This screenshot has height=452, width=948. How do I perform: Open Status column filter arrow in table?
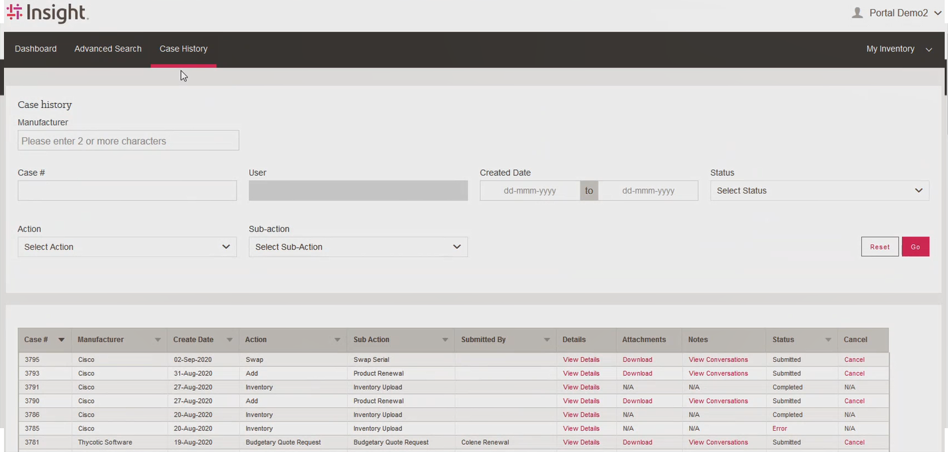tap(828, 339)
